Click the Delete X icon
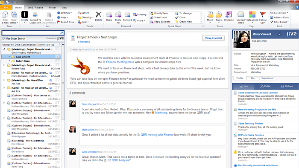The image size is (299, 168). (x=99, y=14)
